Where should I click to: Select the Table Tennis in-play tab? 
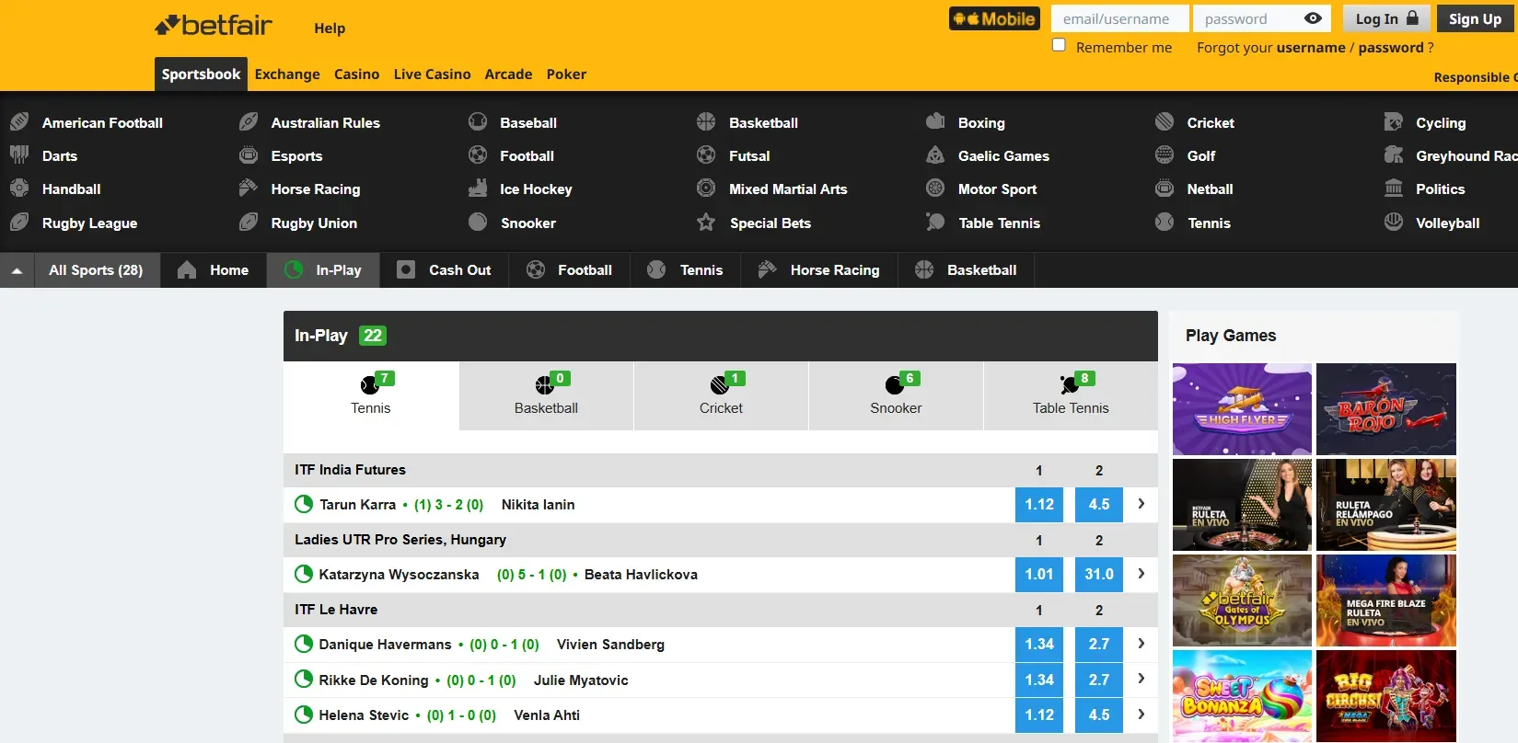pyautogui.click(x=1071, y=395)
